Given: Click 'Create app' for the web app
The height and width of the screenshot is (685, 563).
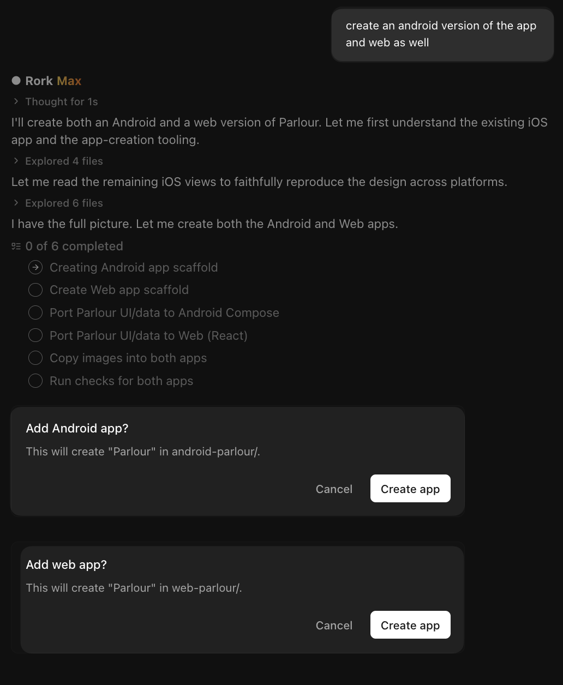Looking at the screenshot, I should (410, 625).
